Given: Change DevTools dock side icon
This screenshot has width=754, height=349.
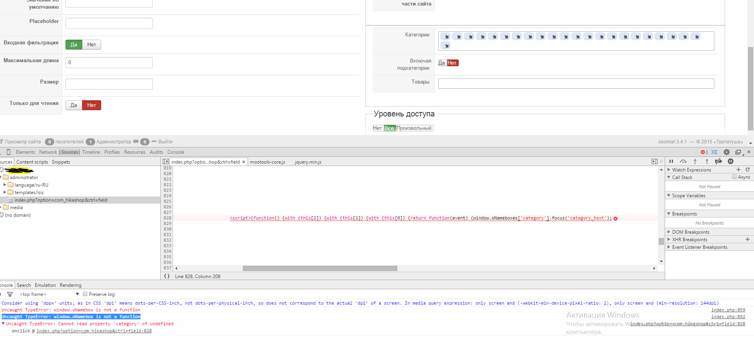Looking at the screenshot, I should 738,152.
